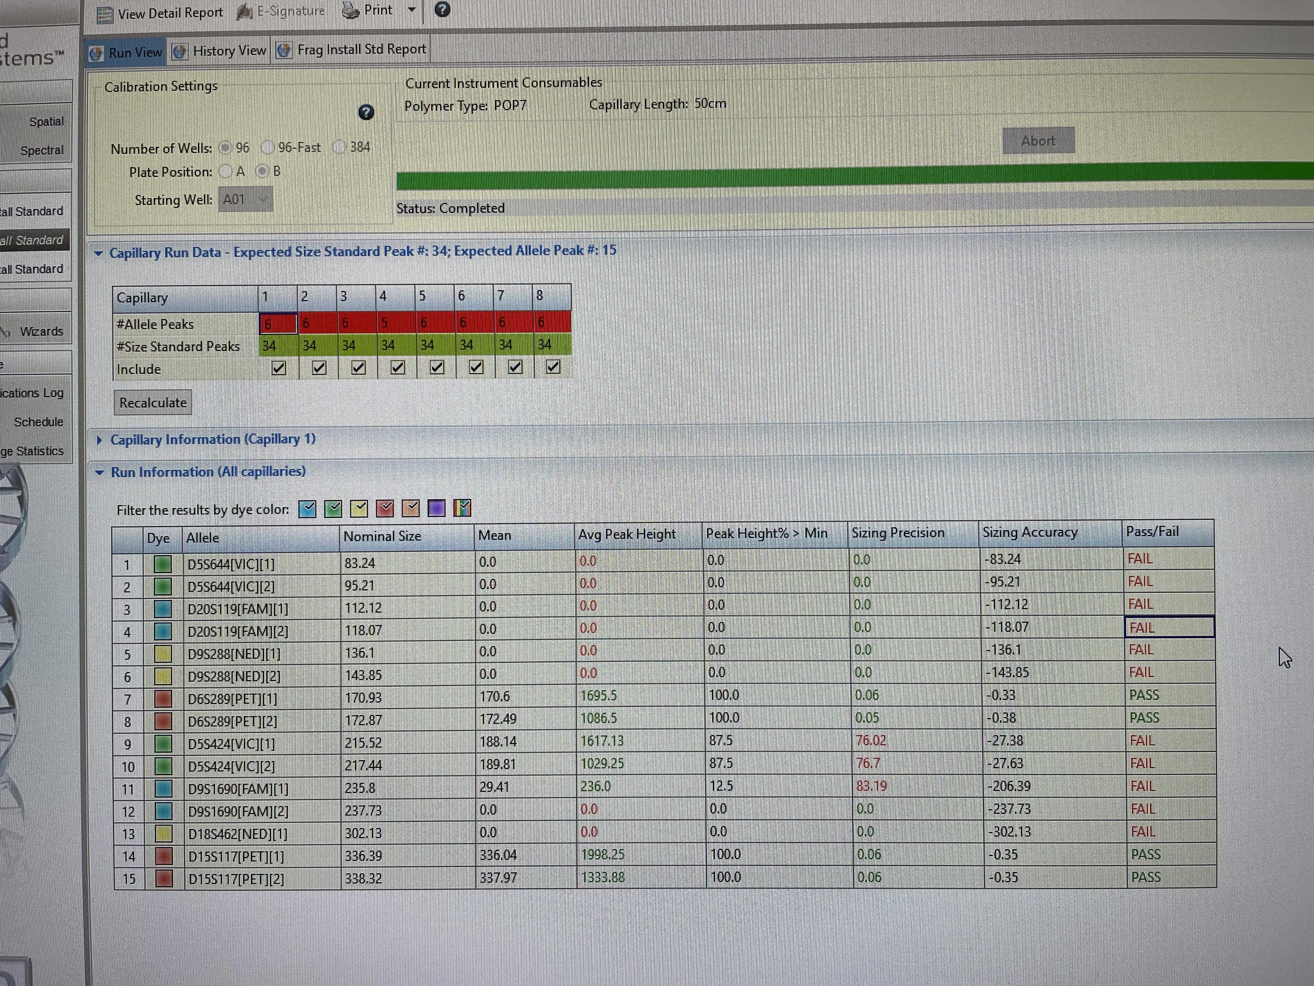Expand Capillary Information (Capillary 1)
This screenshot has height=986, width=1314.
coord(99,441)
